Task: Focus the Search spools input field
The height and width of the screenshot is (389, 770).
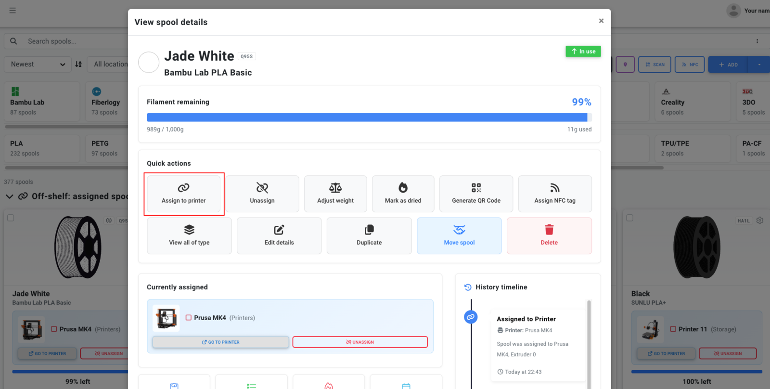Action: click(x=77, y=41)
